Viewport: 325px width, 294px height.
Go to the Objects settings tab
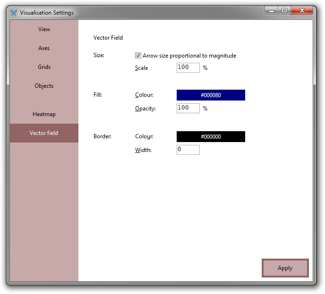click(x=44, y=86)
